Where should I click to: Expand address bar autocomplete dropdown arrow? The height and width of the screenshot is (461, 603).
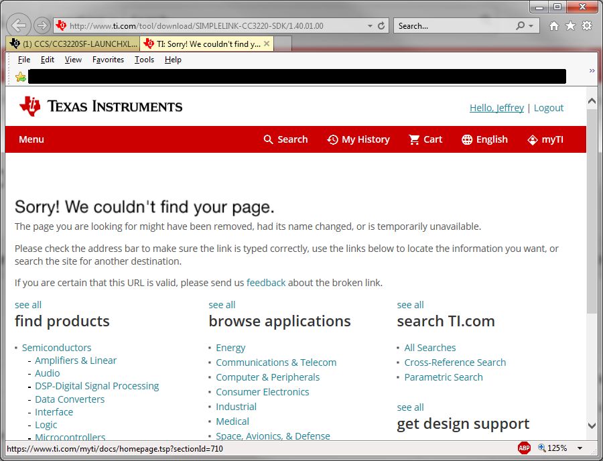370,25
